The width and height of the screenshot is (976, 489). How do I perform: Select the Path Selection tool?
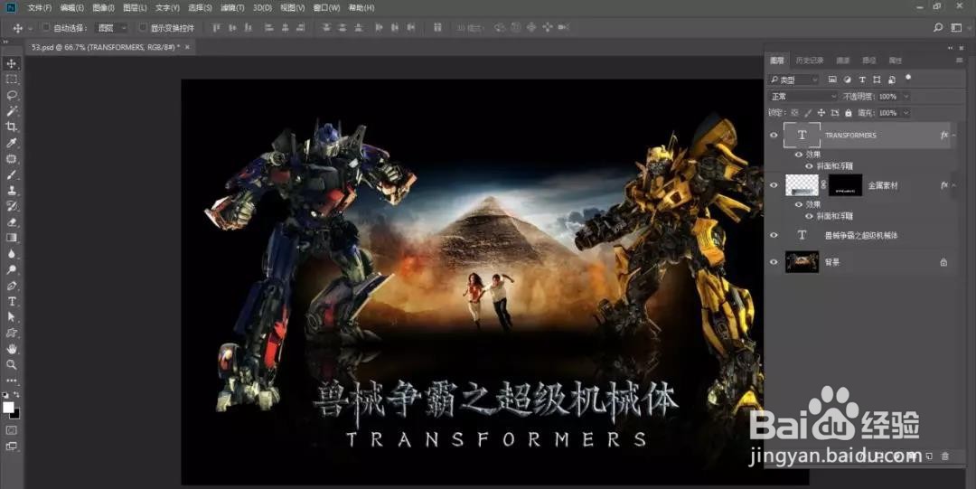click(x=11, y=317)
